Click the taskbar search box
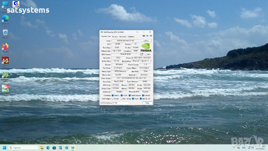 coord(23,148)
